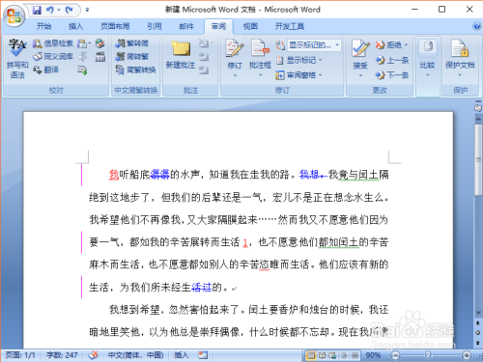Open the word count ABC123 icon
Screen dimensions: 483x362
click(100, 57)
